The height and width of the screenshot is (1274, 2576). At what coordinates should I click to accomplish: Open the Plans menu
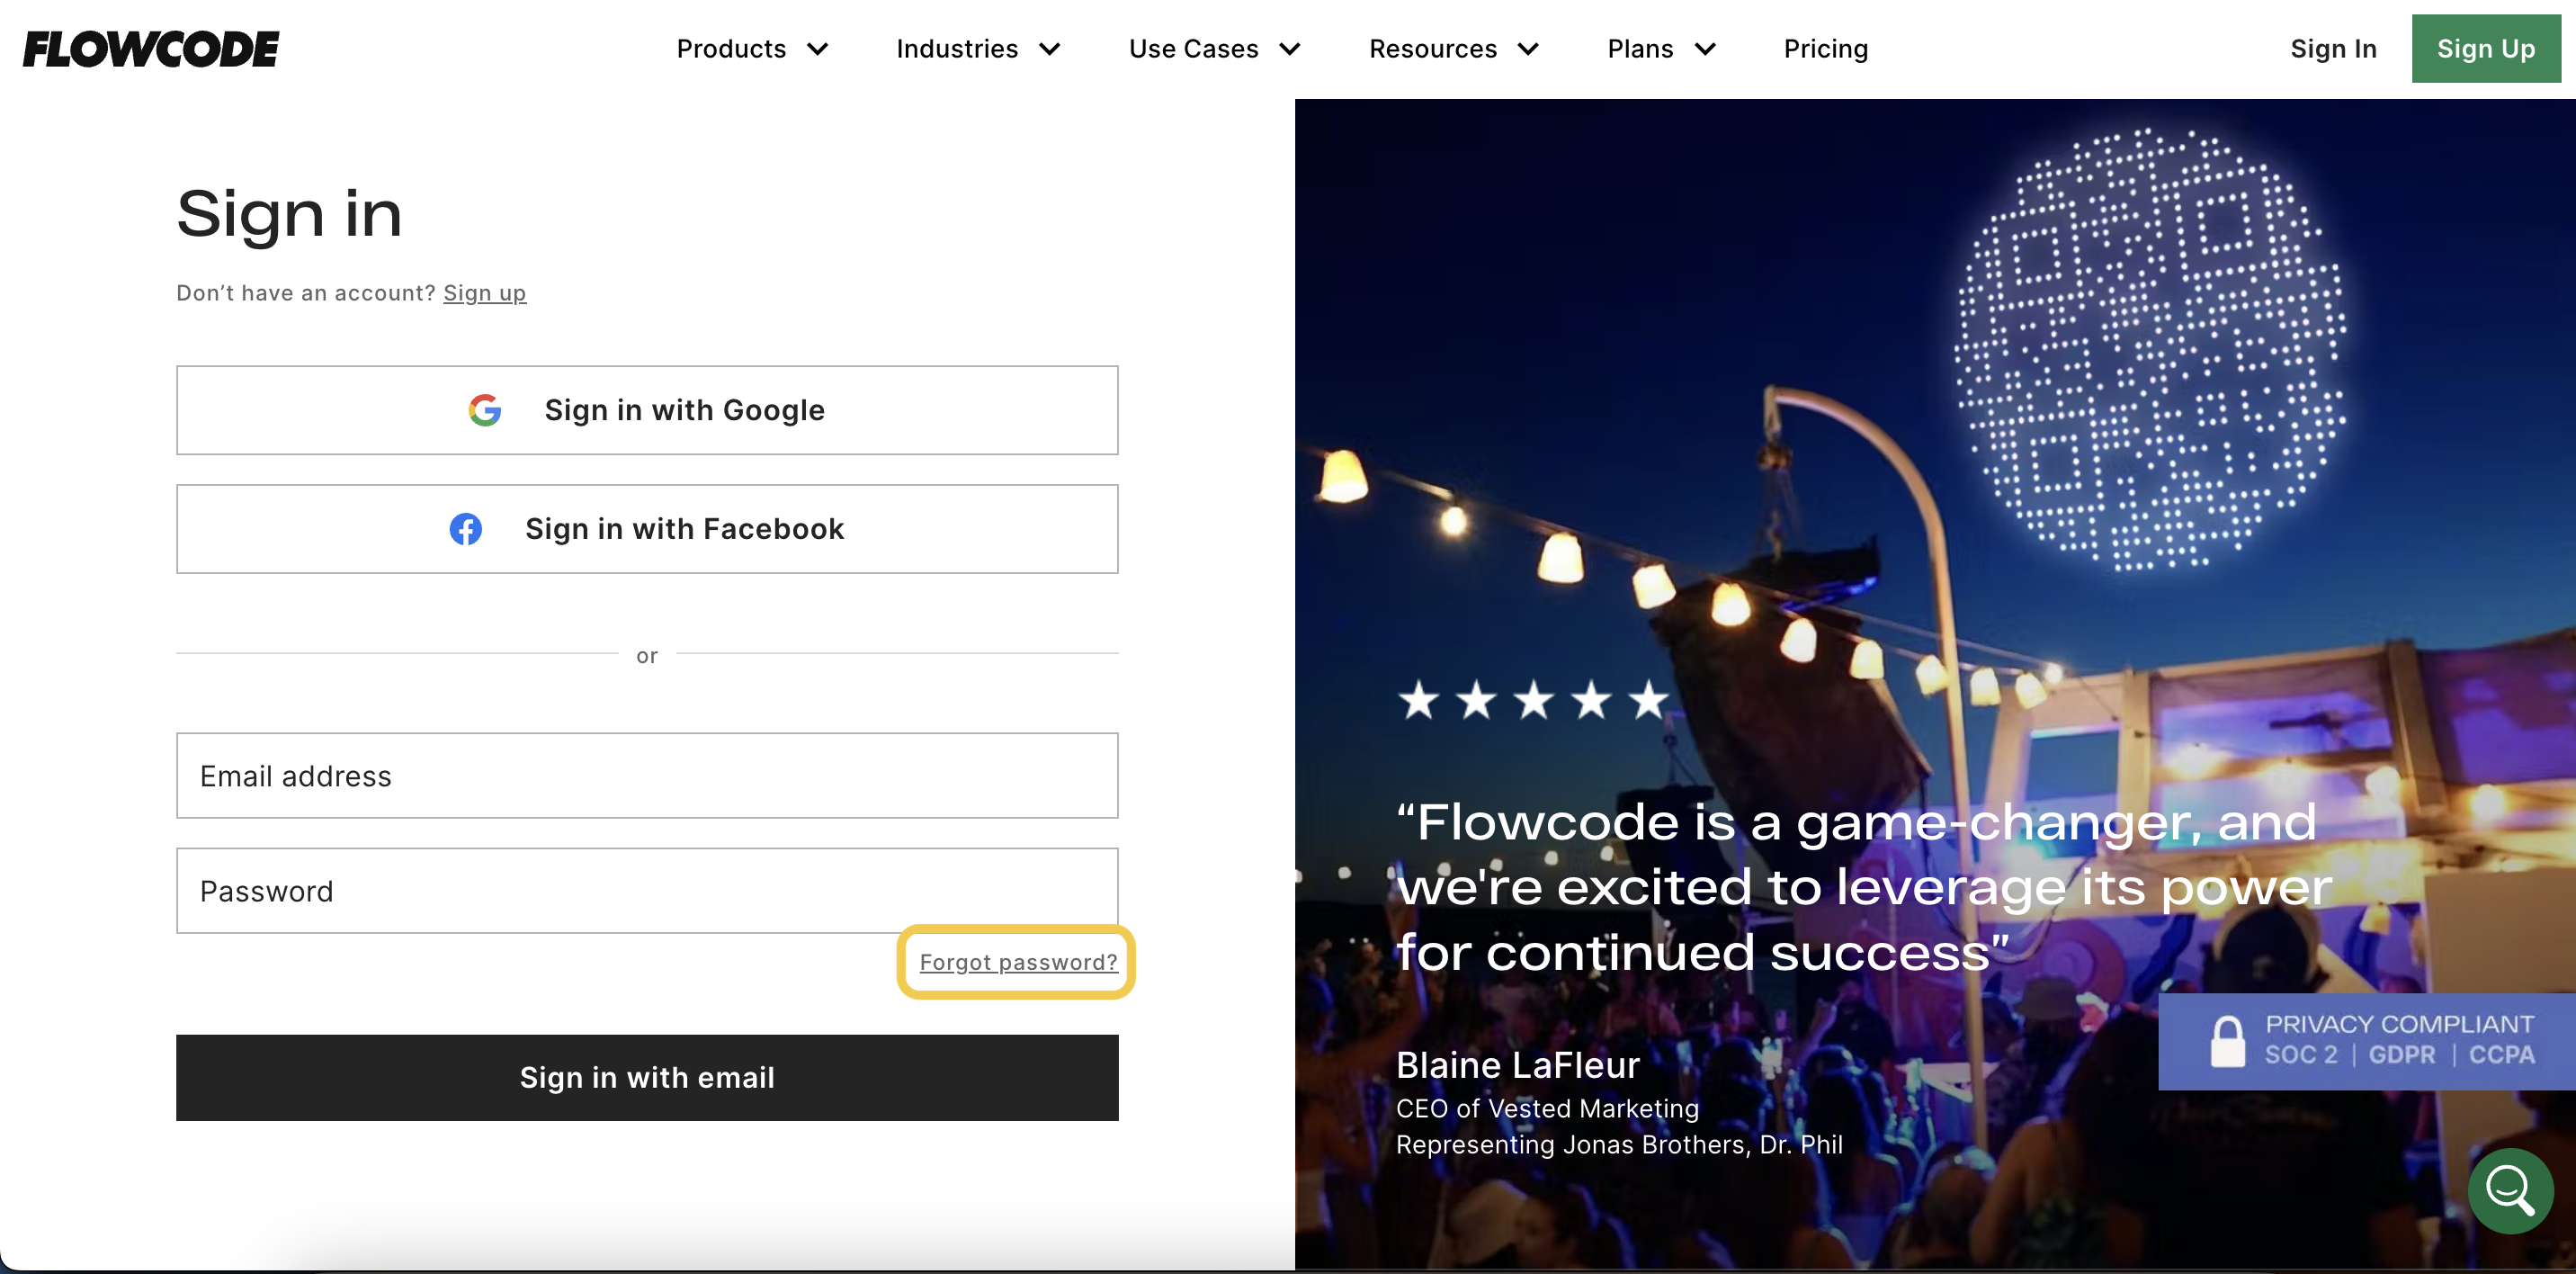1662,49
